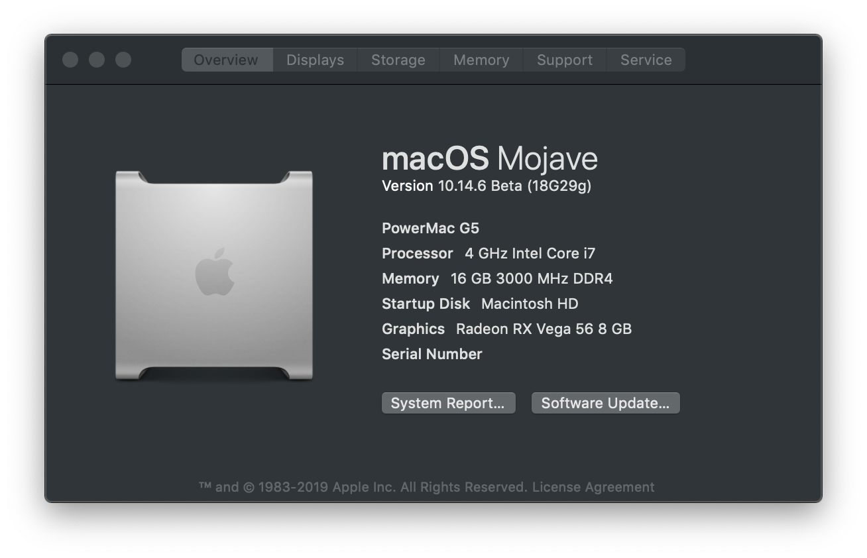Click the Memory value 16 GB 3000 MHz DDR4
867x558 pixels.
click(x=532, y=278)
